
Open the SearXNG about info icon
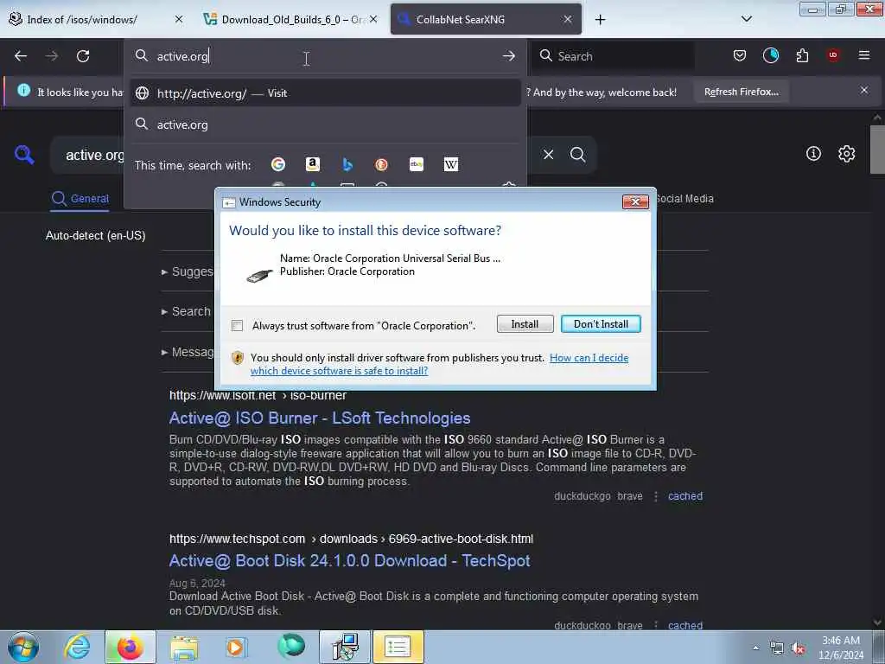tap(813, 154)
